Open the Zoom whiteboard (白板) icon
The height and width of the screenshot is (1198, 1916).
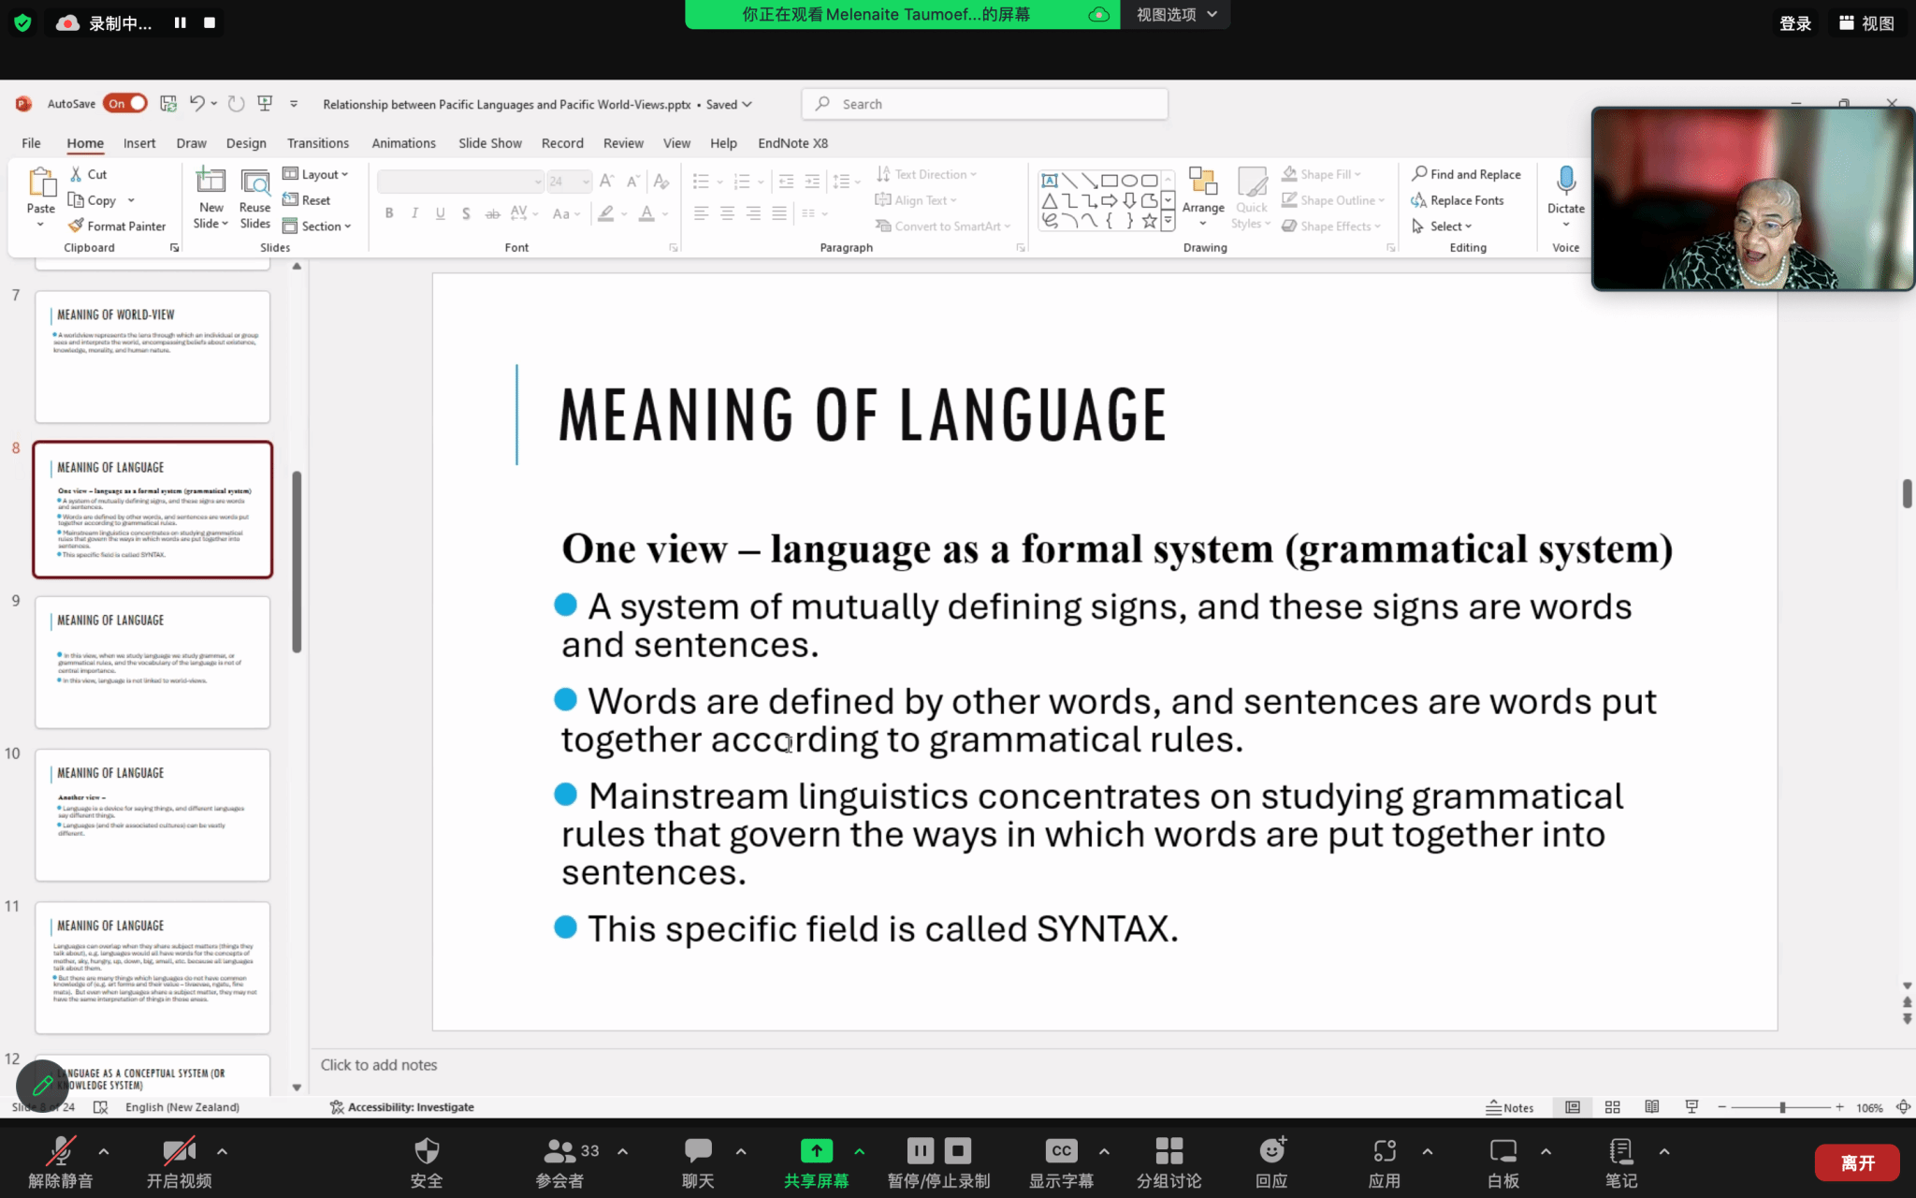pyautogui.click(x=1502, y=1151)
